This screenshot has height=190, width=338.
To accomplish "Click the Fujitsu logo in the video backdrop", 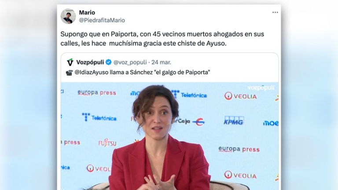I will point(107,143).
